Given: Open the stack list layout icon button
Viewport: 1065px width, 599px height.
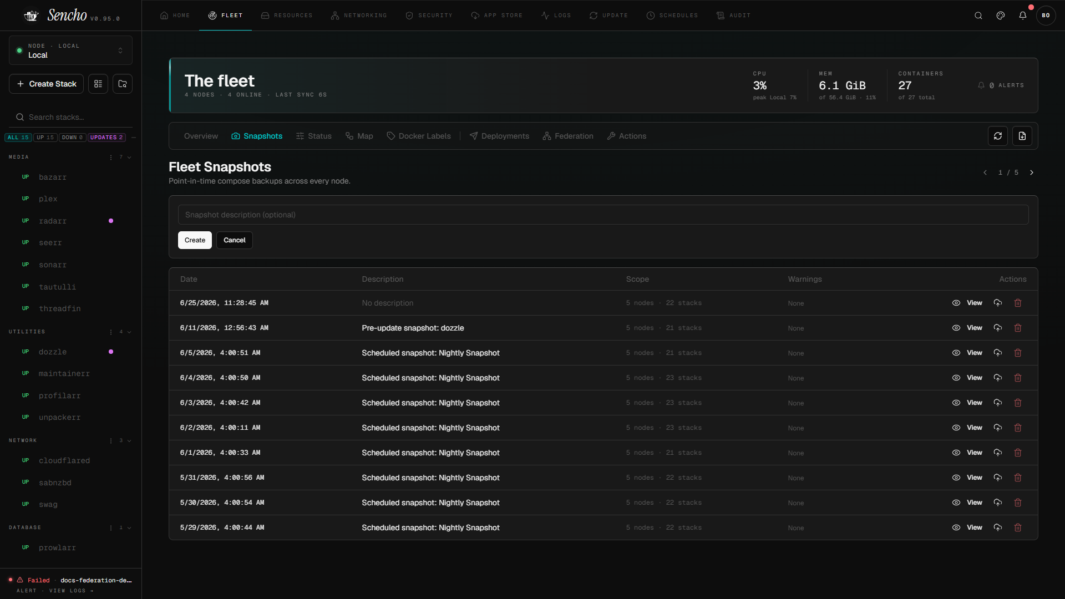Looking at the screenshot, I should 98,84.
